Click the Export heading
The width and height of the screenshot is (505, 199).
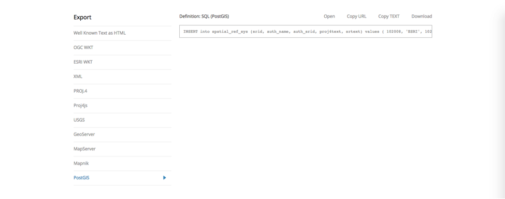[x=82, y=18]
